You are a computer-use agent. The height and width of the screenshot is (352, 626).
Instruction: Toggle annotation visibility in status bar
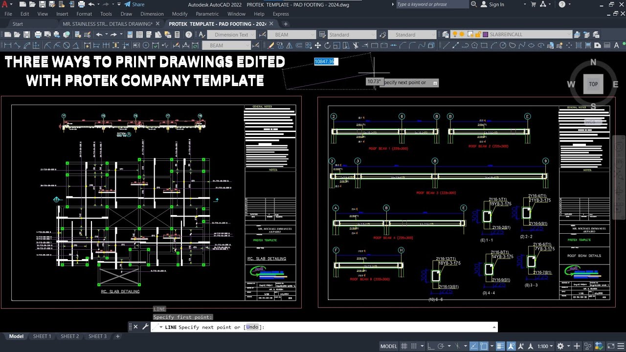[x=512, y=346]
